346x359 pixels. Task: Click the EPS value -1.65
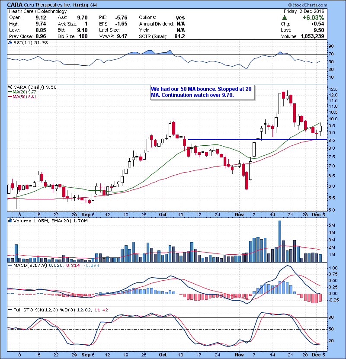(x=121, y=24)
